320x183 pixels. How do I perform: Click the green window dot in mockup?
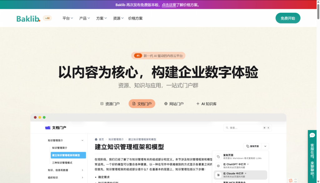[44, 118]
